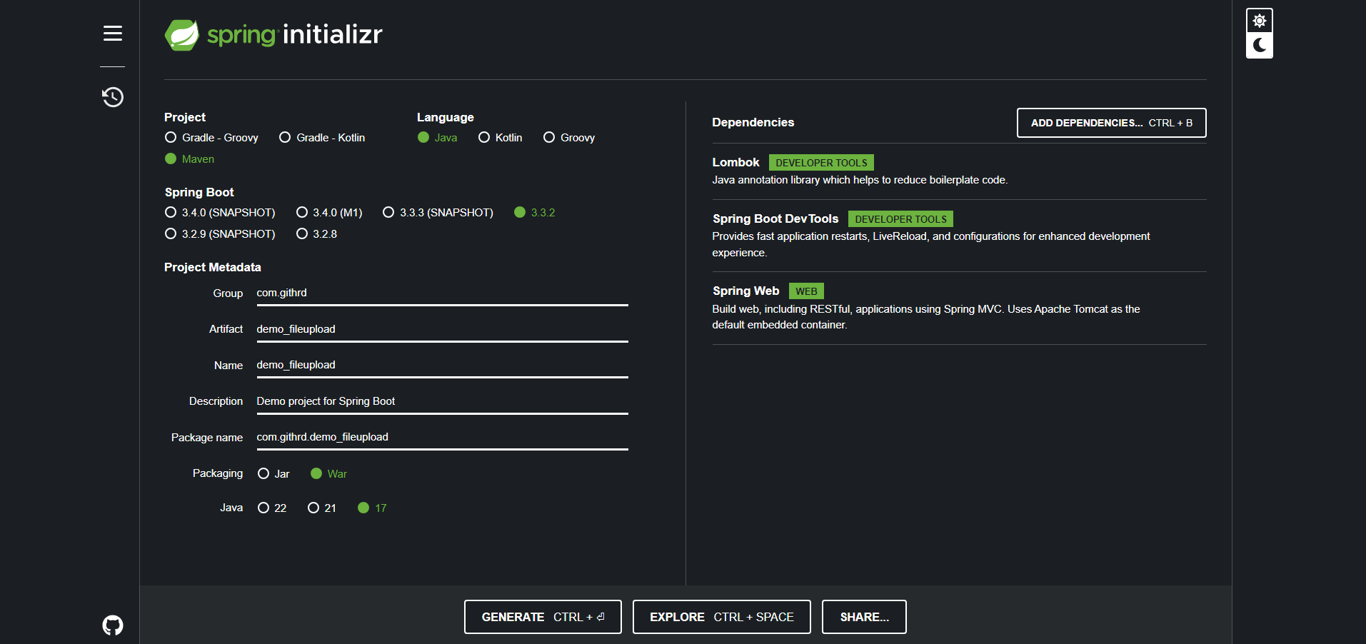1366x644 pixels.
Task: Select the Lombok dependency
Action: (x=959, y=171)
